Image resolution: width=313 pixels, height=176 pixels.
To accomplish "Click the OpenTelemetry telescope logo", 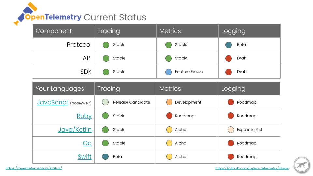I will pos(25,14).
